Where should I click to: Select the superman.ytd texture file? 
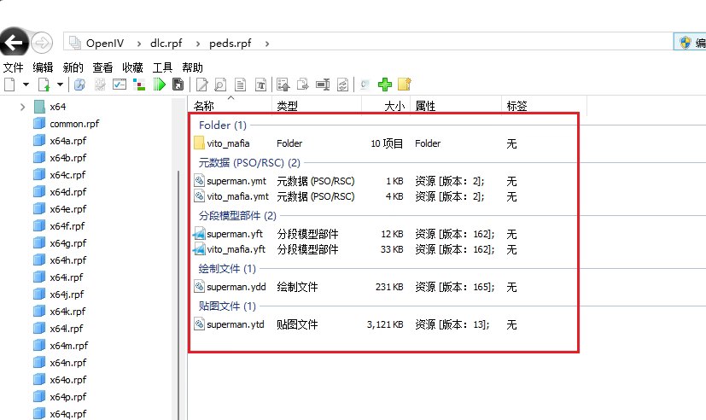pos(236,324)
